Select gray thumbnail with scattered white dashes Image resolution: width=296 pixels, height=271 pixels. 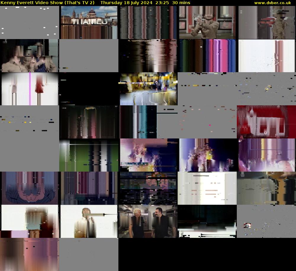click(29, 22)
